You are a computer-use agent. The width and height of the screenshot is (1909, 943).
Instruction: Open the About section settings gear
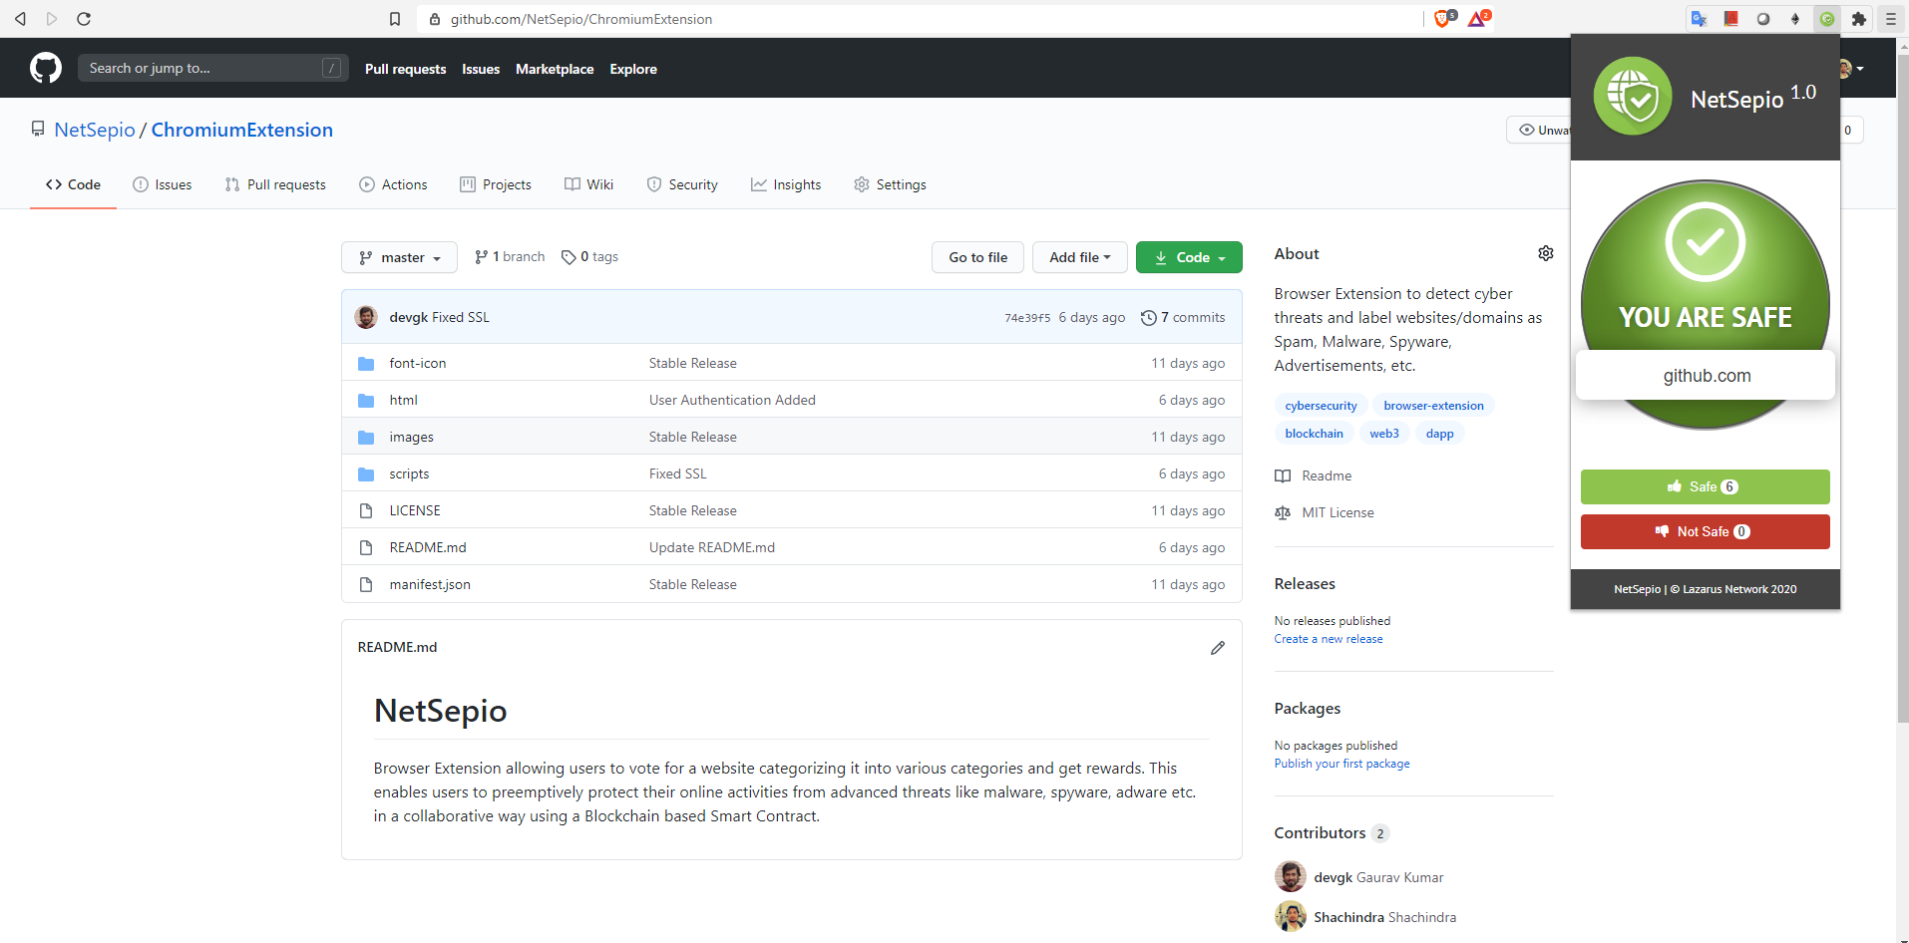coord(1546,253)
